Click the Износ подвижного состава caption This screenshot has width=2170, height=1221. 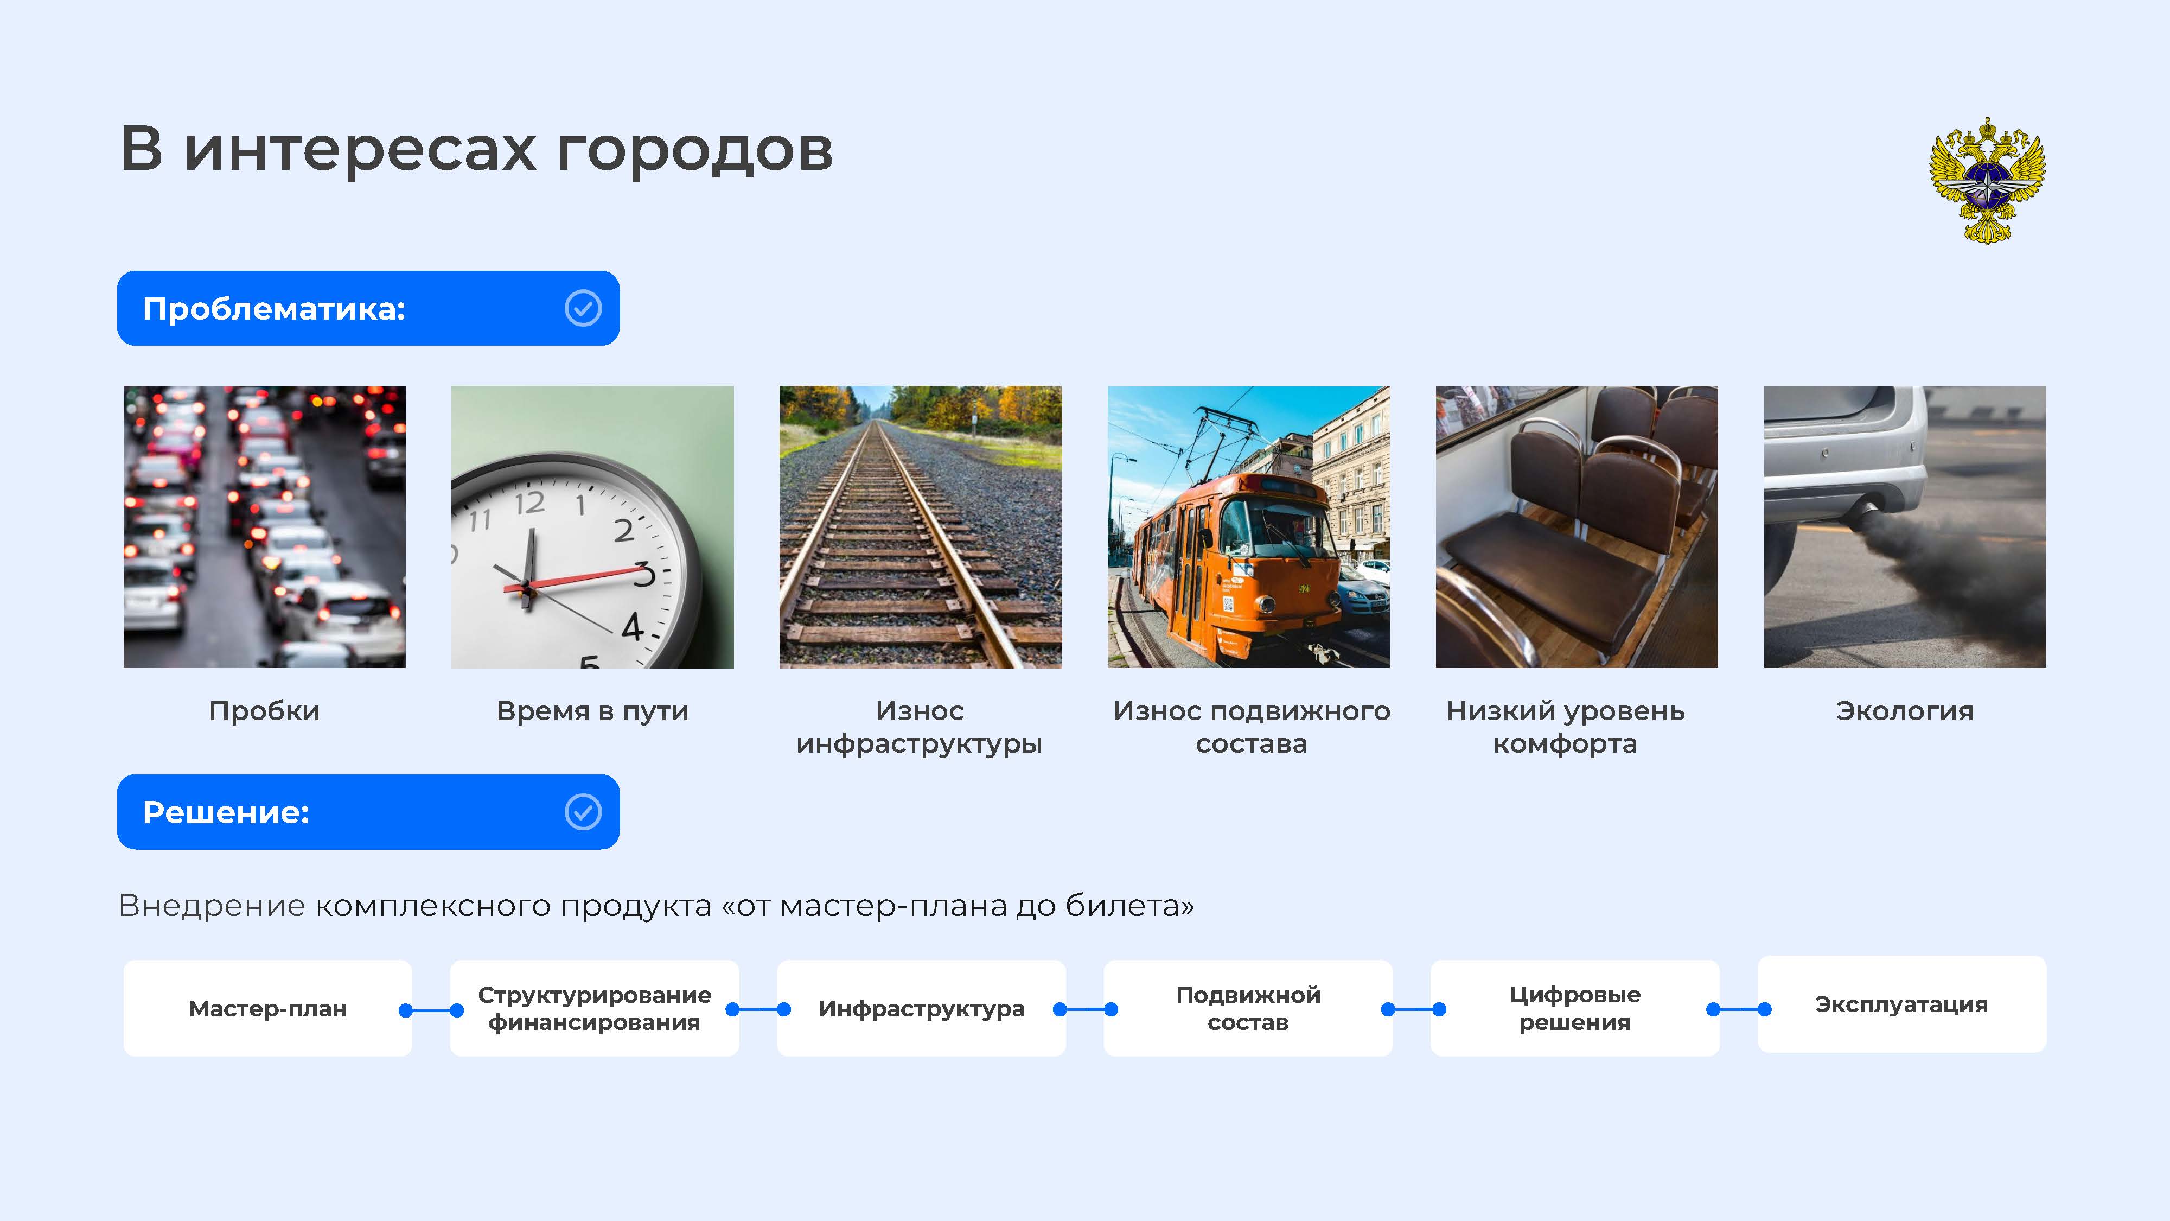point(1251,727)
